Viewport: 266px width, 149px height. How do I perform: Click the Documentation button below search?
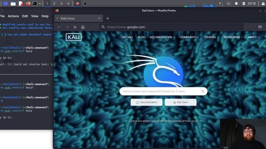(146, 102)
